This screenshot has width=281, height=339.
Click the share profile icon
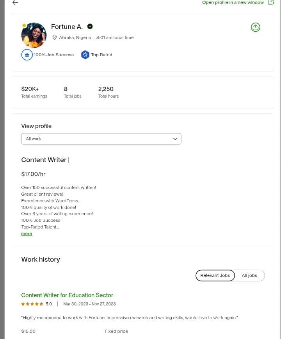click(x=255, y=27)
